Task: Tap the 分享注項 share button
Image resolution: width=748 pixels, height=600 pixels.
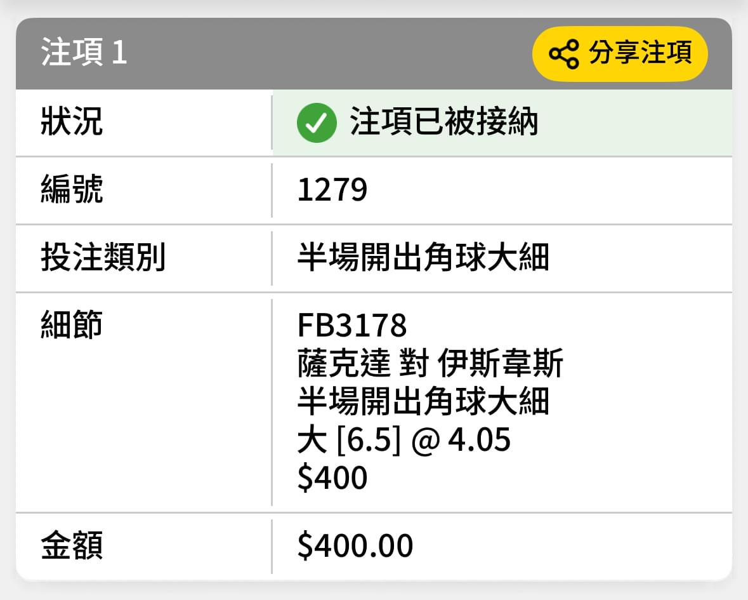Action: click(x=620, y=53)
